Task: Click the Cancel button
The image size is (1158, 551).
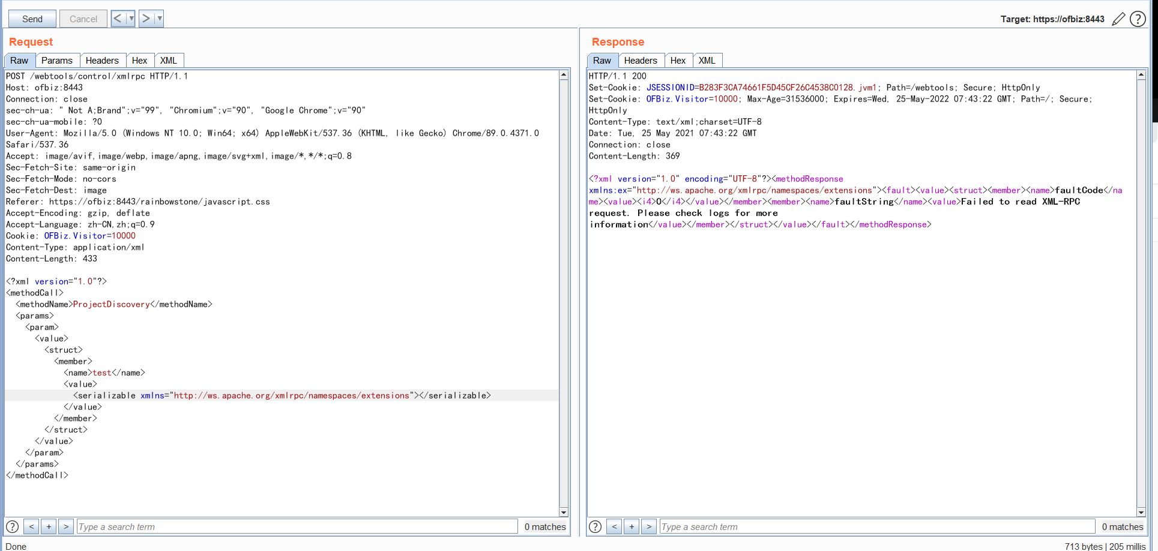Action: coord(83,19)
